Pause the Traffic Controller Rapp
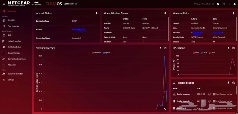Image resolution: width=238 pixels, height=114 pixels. click(x=209, y=101)
